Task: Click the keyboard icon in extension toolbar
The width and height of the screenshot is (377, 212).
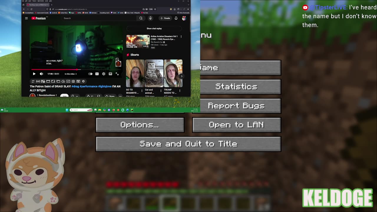Action: coord(78,81)
